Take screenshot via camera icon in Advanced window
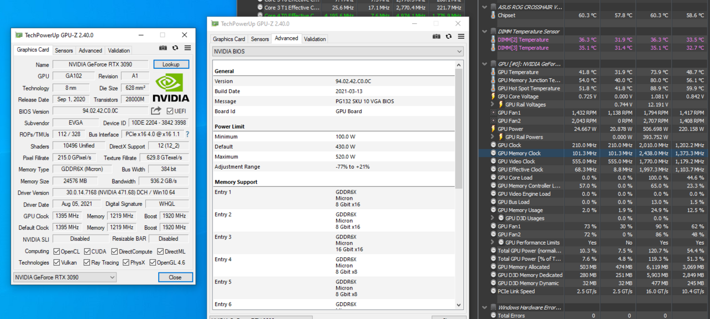 [437, 37]
